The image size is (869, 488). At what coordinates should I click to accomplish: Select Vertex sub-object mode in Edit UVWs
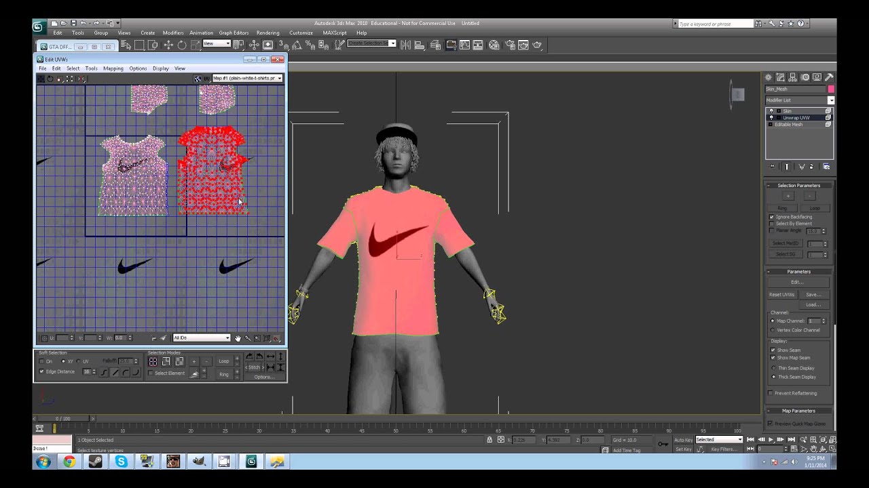click(153, 361)
